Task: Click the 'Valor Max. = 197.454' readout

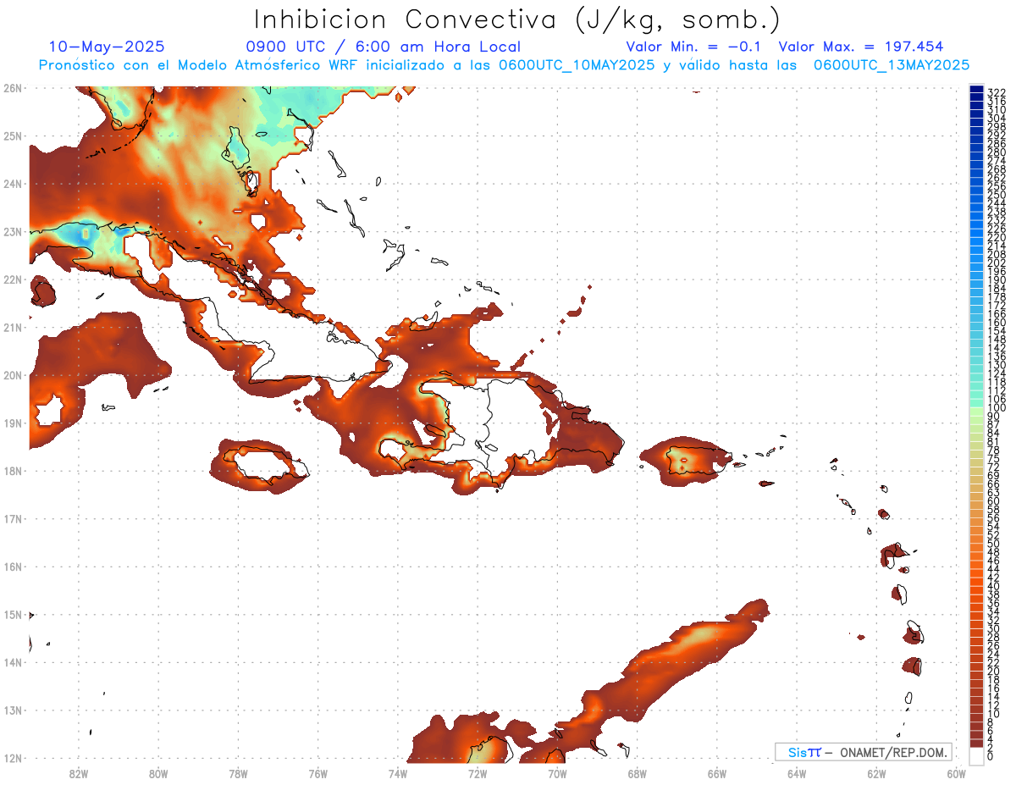Action: (x=860, y=47)
